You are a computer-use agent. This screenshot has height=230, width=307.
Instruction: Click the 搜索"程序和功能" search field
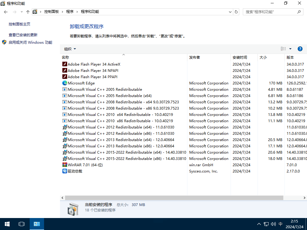point(270,12)
